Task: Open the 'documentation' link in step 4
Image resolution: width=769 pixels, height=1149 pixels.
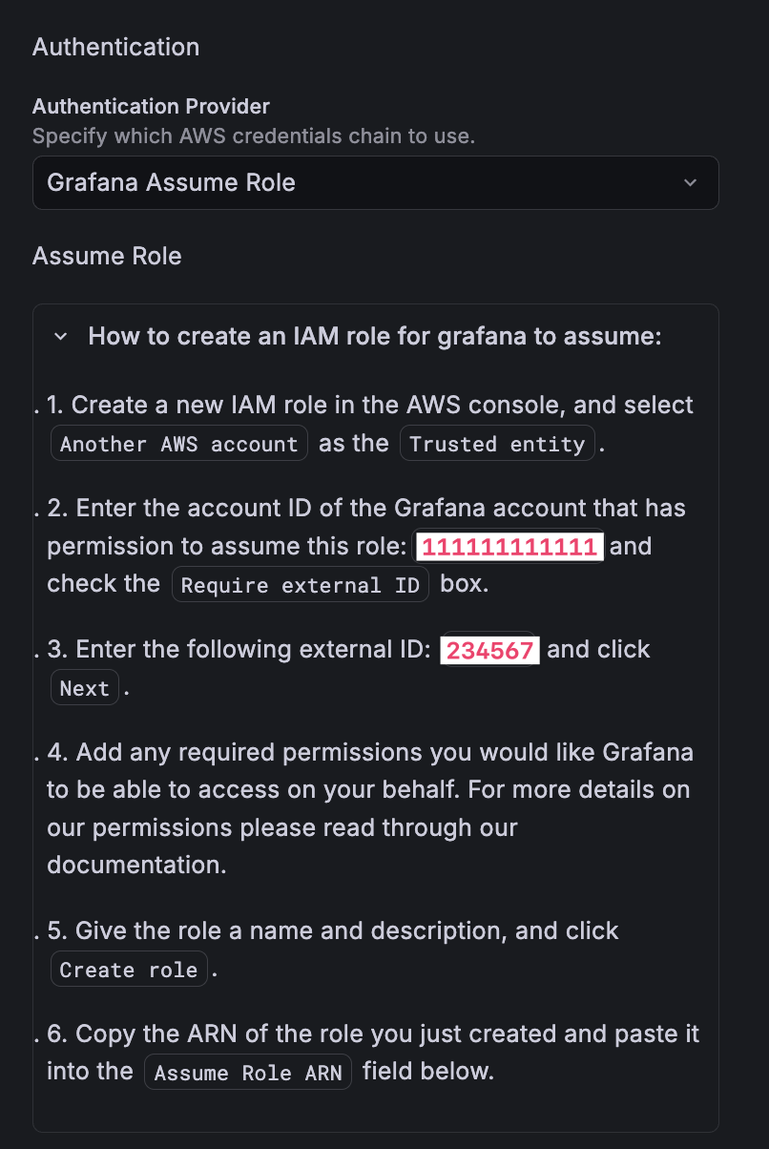Action: 135,866
